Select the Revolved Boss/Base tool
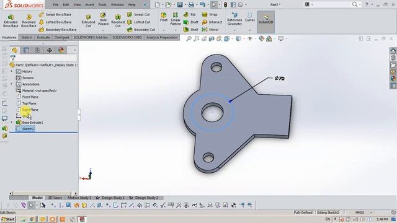This screenshot has height=223, width=397. tap(29, 20)
